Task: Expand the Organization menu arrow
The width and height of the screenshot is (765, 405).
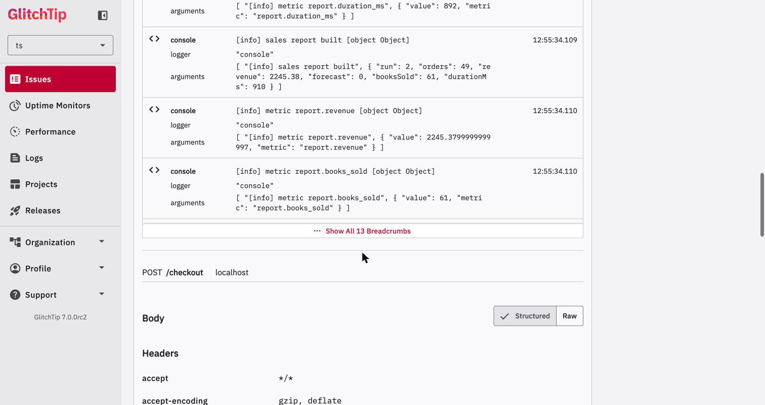Action: pos(102,241)
